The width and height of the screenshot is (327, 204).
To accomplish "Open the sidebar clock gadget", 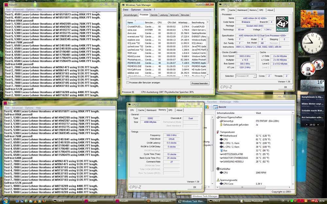I will 312,43.
